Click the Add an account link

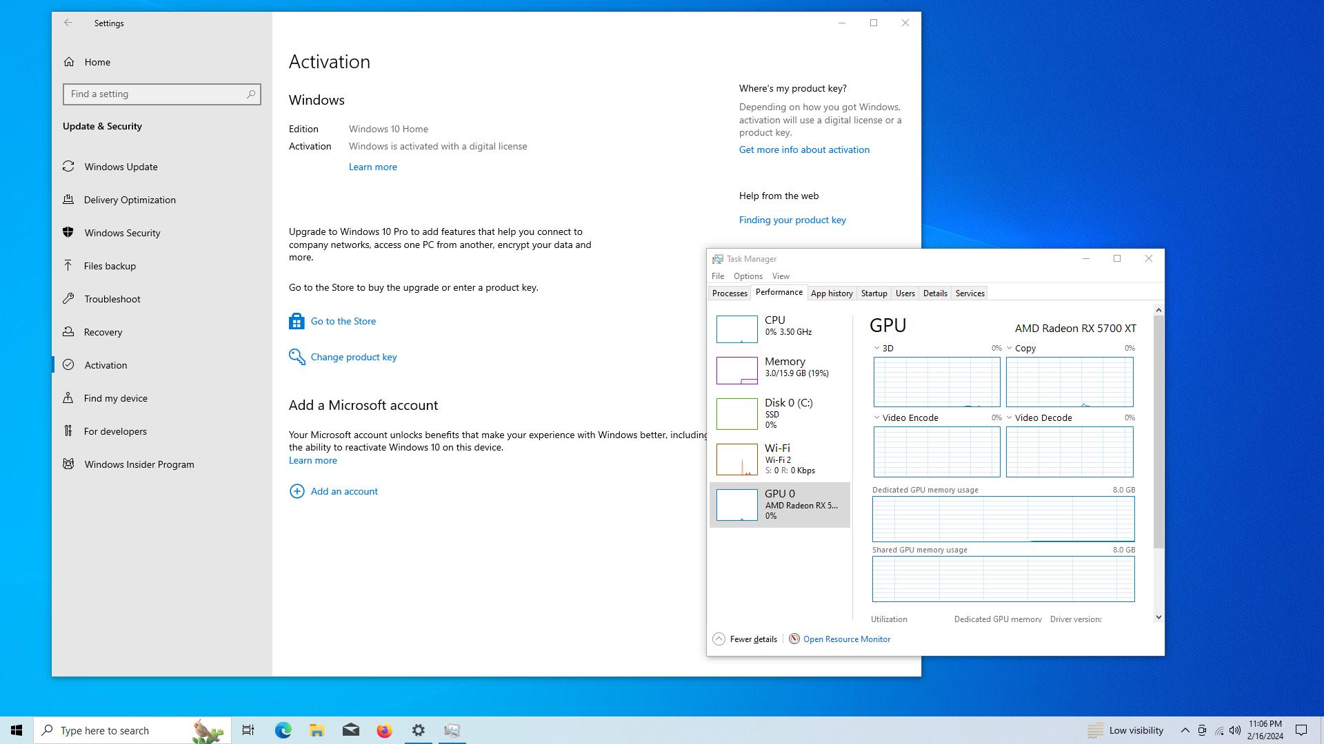pyautogui.click(x=344, y=491)
